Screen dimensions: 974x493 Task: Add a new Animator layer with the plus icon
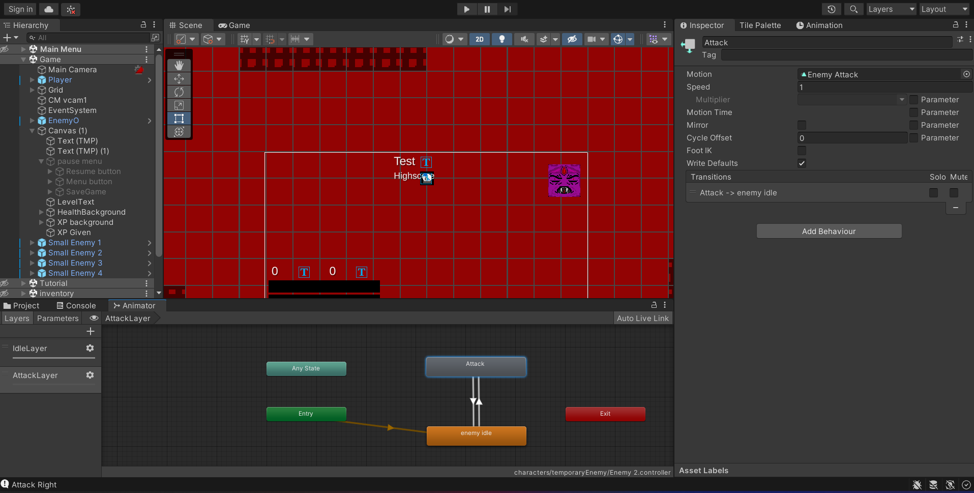(90, 331)
